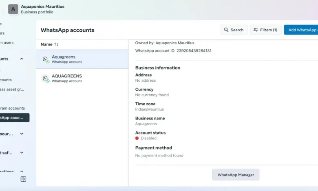Click the sliders icon in Filters

pyautogui.click(x=256, y=30)
